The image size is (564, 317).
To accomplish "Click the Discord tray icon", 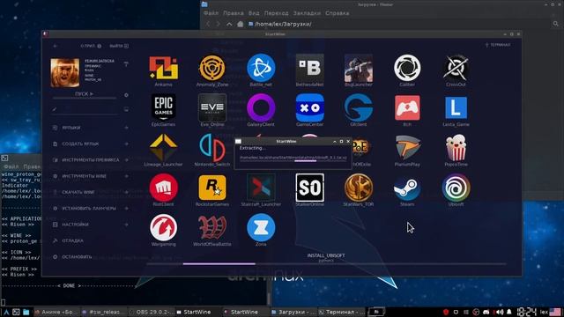I will coord(486,312).
